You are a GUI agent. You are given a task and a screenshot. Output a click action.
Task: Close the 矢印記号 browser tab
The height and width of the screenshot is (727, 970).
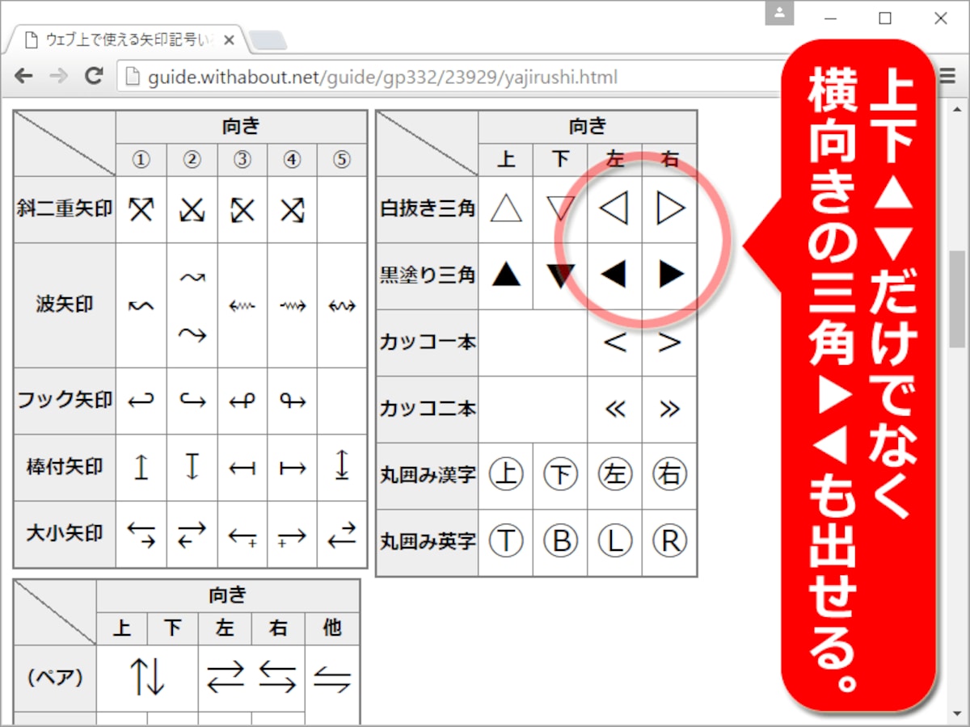pos(229,40)
